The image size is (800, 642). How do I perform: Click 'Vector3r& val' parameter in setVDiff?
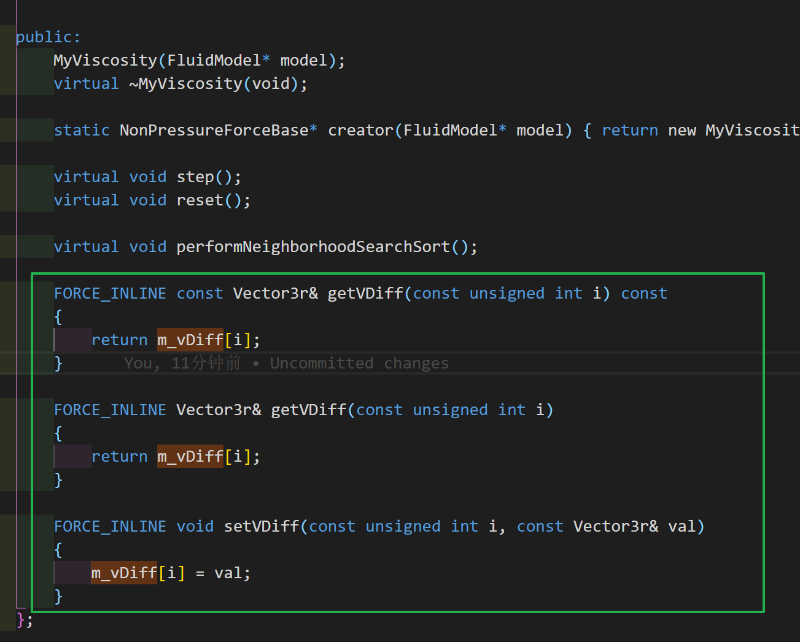(635, 526)
